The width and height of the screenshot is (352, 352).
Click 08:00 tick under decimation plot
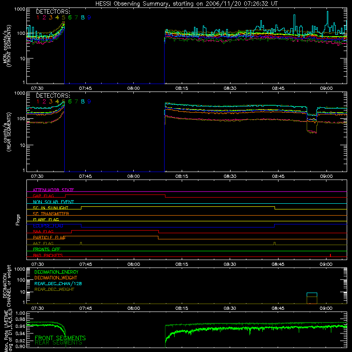click(134, 308)
